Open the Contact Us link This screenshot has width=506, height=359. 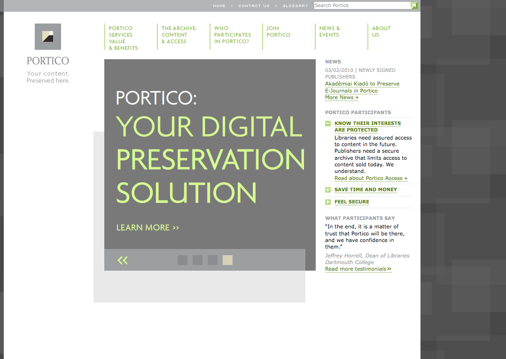(x=254, y=6)
